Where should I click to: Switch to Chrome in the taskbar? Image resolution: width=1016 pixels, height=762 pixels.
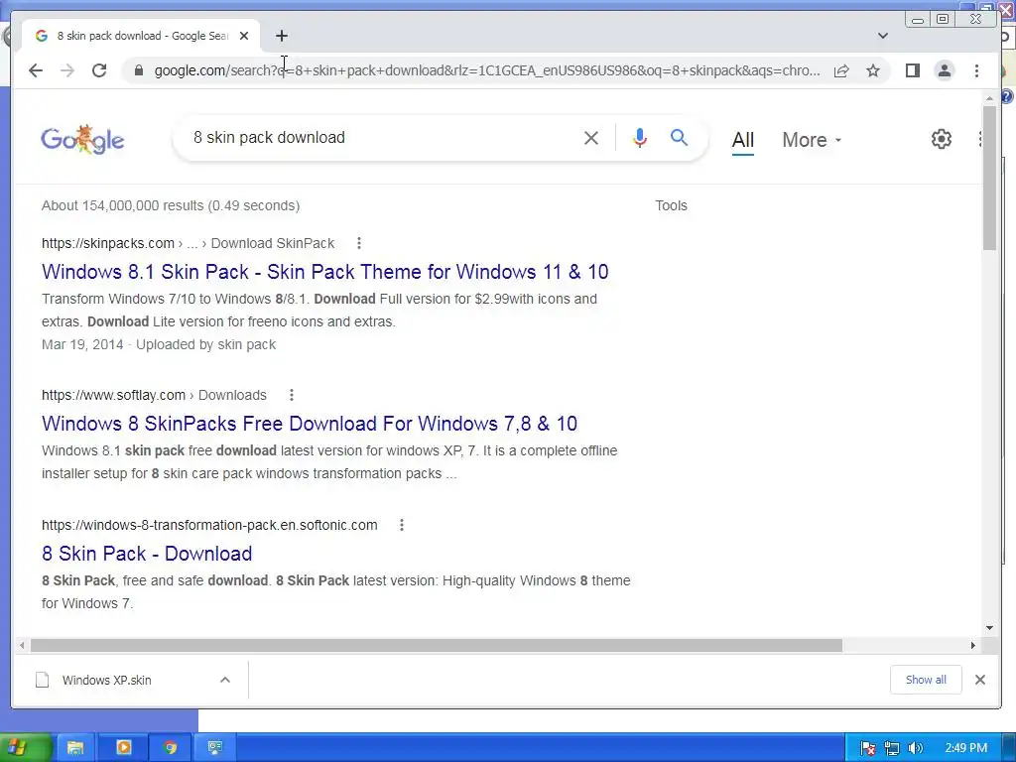point(170,748)
